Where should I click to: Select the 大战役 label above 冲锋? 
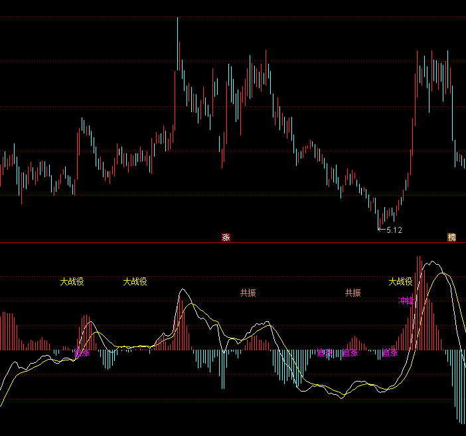click(400, 281)
